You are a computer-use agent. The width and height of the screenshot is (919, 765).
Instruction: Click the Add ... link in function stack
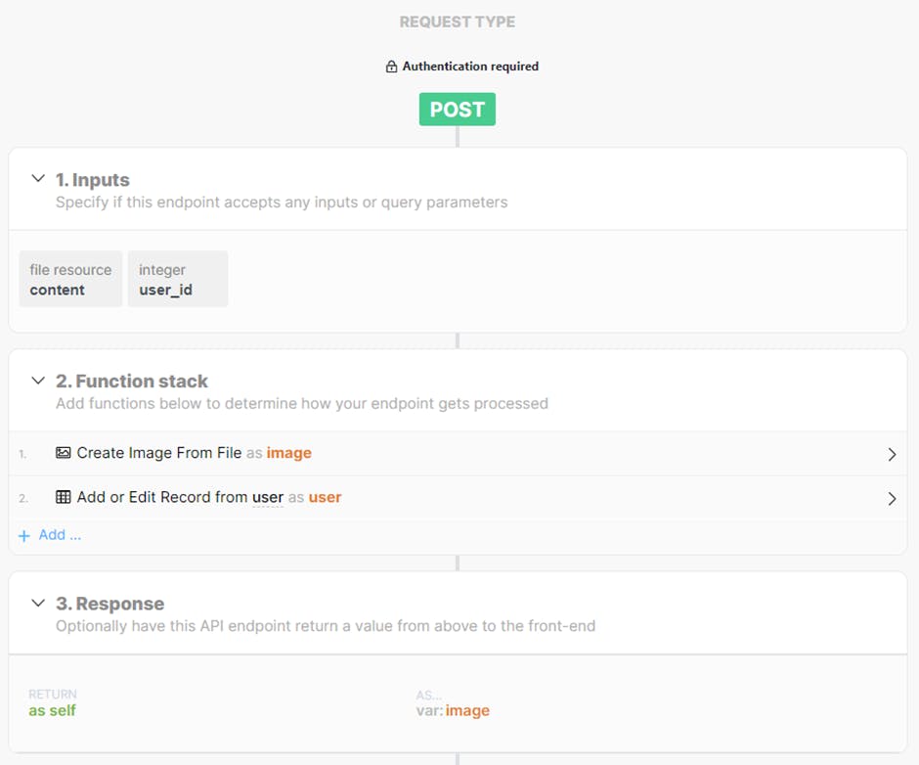coord(60,535)
